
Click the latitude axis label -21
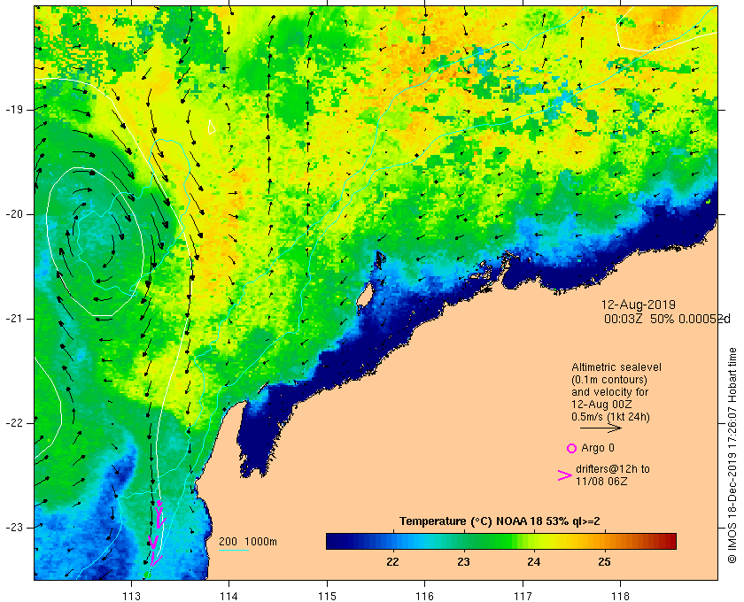pos(14,319)
